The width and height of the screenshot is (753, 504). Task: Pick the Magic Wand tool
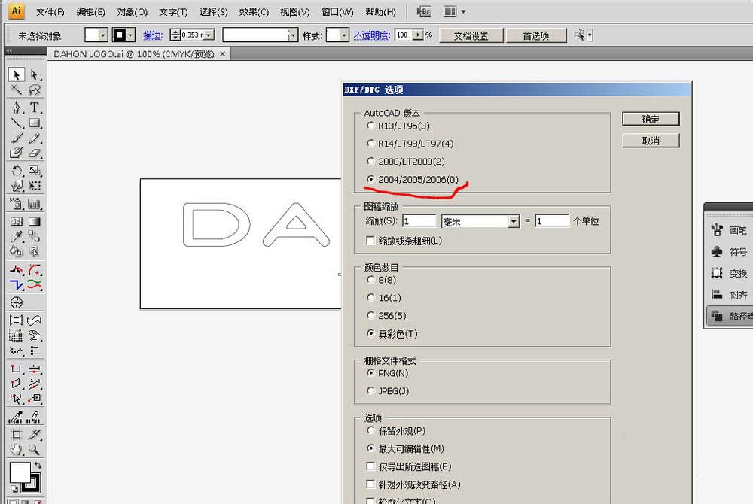(16, 90)
